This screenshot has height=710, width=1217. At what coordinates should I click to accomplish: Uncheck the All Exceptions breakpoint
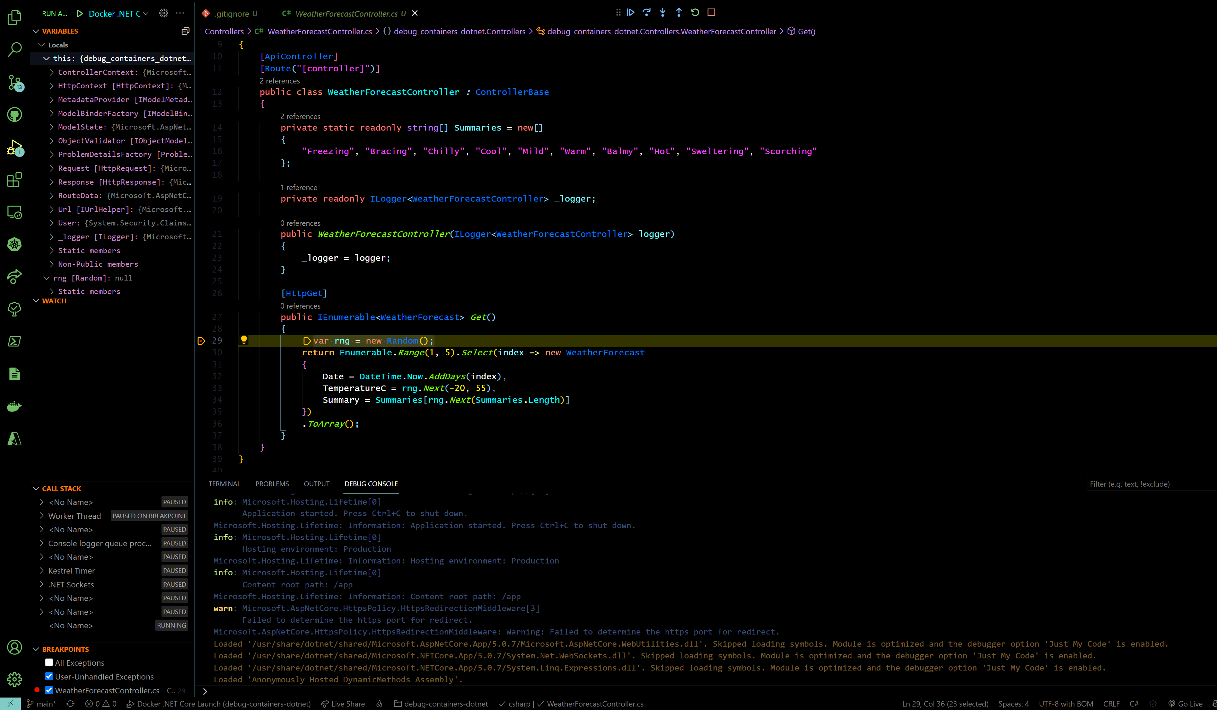tap(49, 662)
